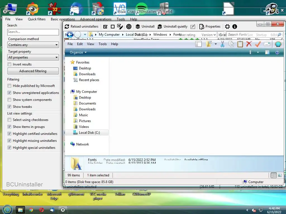The height and width of the screenshot is (214, 286).
Task: Click the Advanced filtering button
Action: 33,71
